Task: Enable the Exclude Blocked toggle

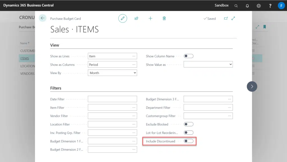Action: pos(188,124)
